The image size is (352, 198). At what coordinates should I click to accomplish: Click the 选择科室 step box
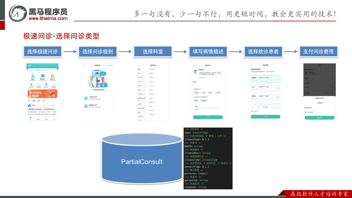(x=153, y=52)
